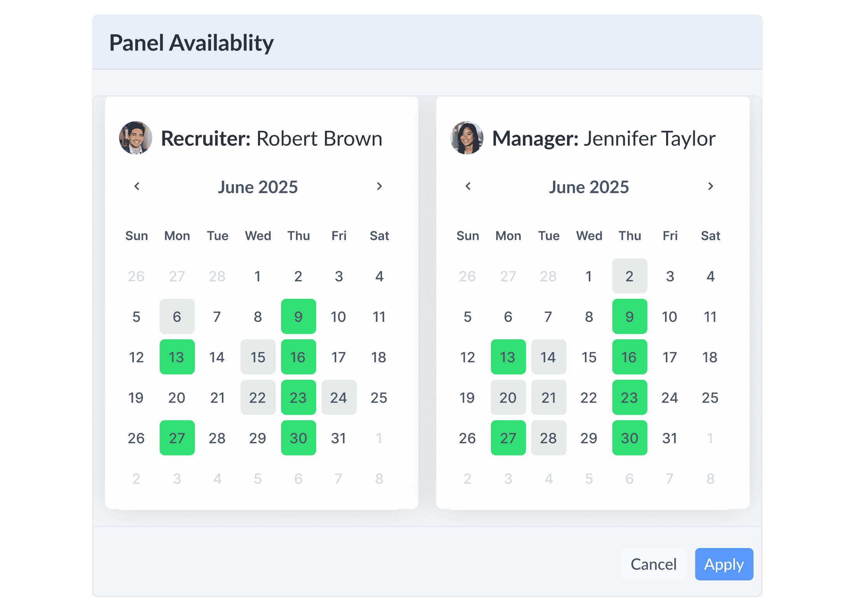Select June 23 in Manager calendar
The image size is (855, 611).
pyautogui.click(x=630, y=397)
